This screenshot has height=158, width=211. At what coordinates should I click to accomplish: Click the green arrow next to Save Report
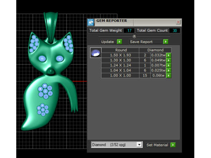[x=166, y=42]
